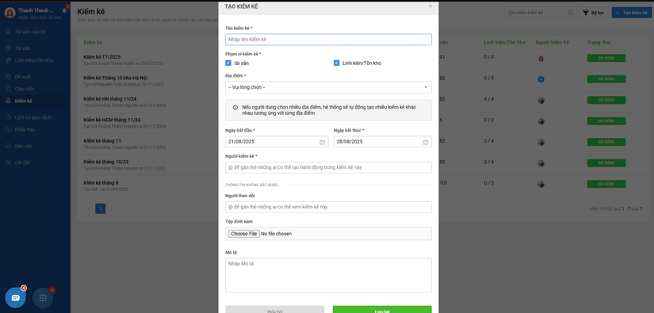Screen dimensions: 654x313
Task: Uncheck the Linh kiện/Tồn kho checkbox
Action: pyautogui.click(x=337, y=63)
